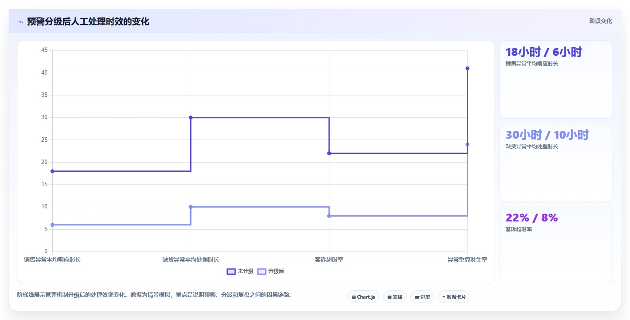Select the 未分级 data point at 30
The width and height of the screenshot is (630, 320).
191,117
